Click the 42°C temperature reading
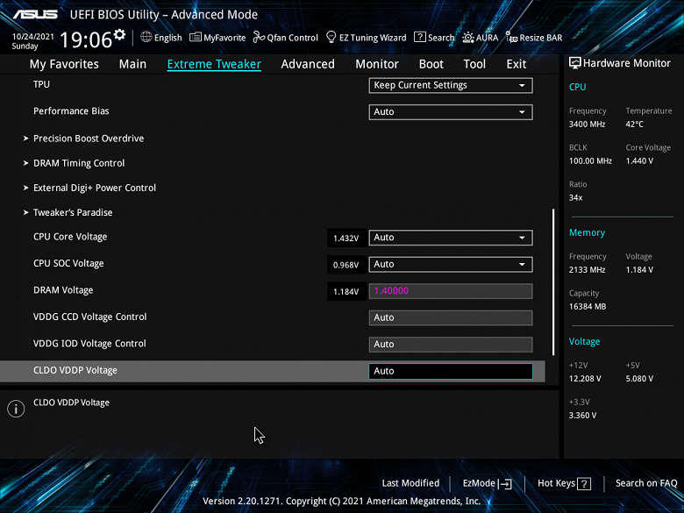Screen dimensions: 684x513 coord(635,125)
